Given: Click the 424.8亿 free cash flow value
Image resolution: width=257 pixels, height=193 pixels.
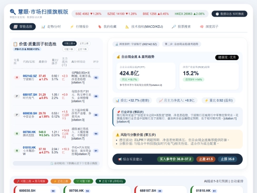Looking at the screenshot, I should point(129,73).
